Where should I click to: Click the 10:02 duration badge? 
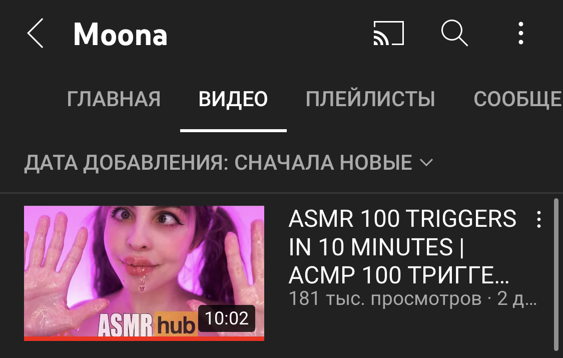[227, 318]
